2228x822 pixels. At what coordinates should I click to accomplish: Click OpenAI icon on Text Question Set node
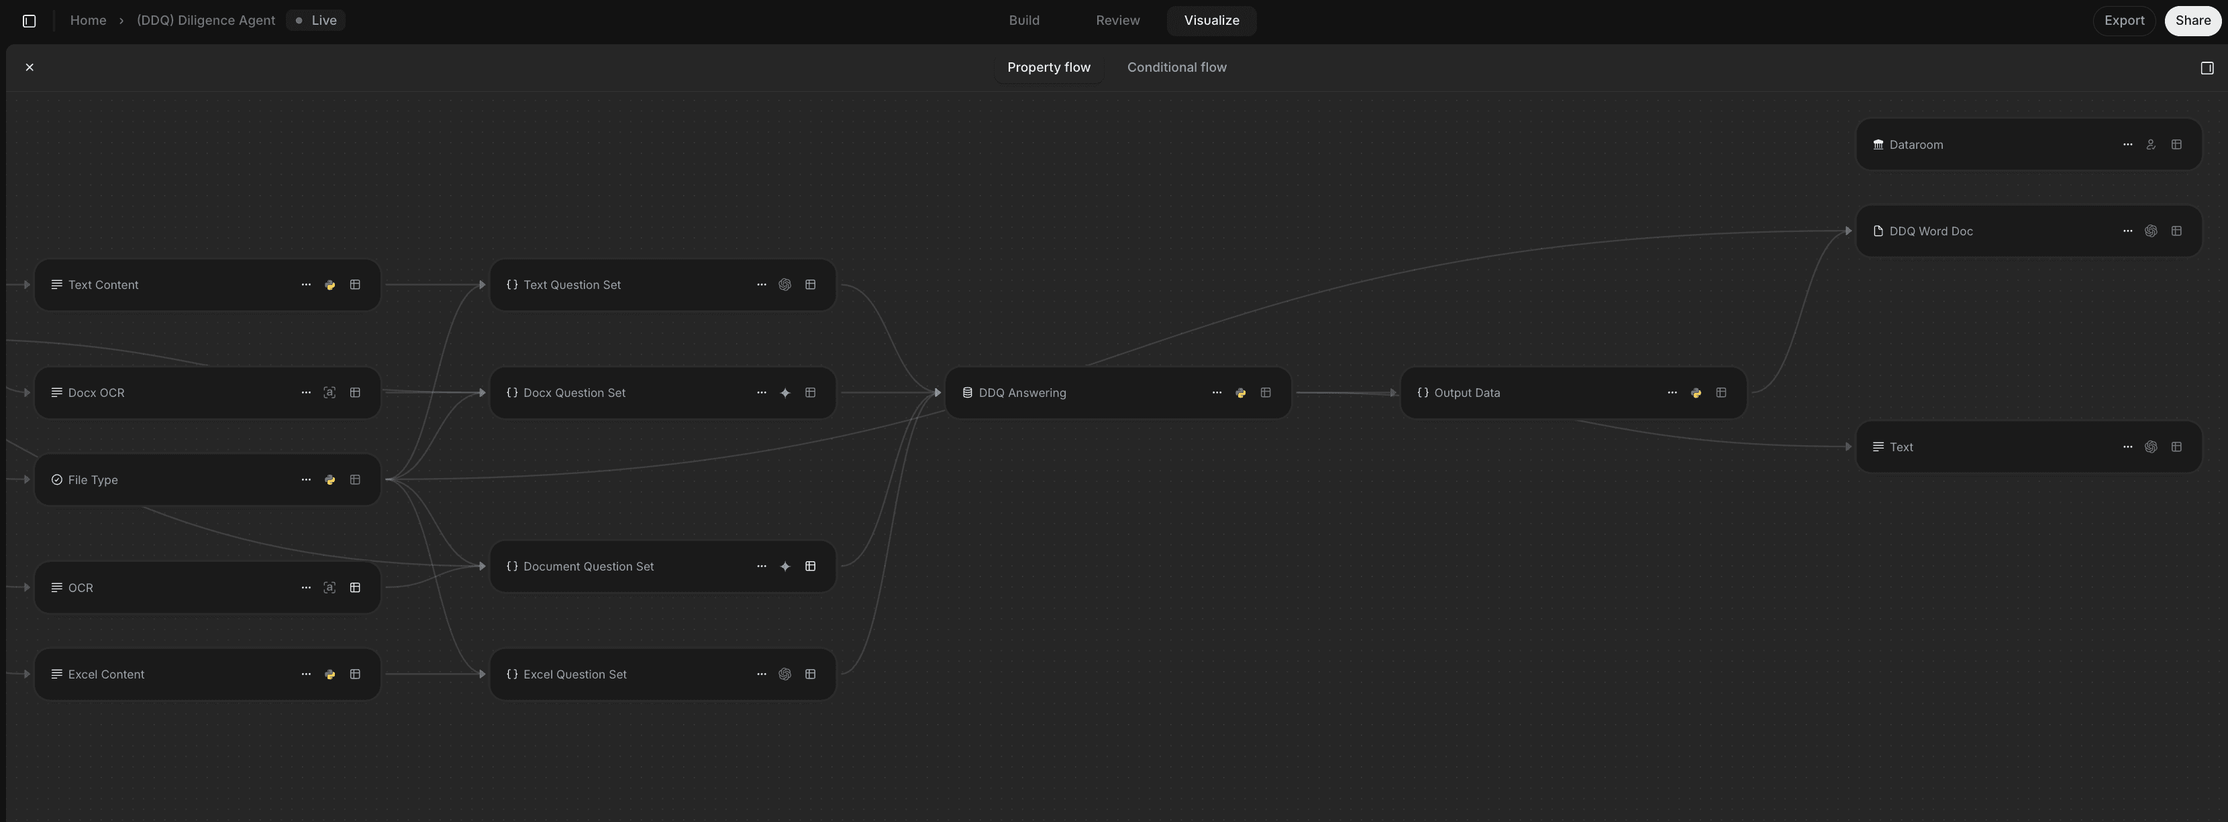[784, 284]
